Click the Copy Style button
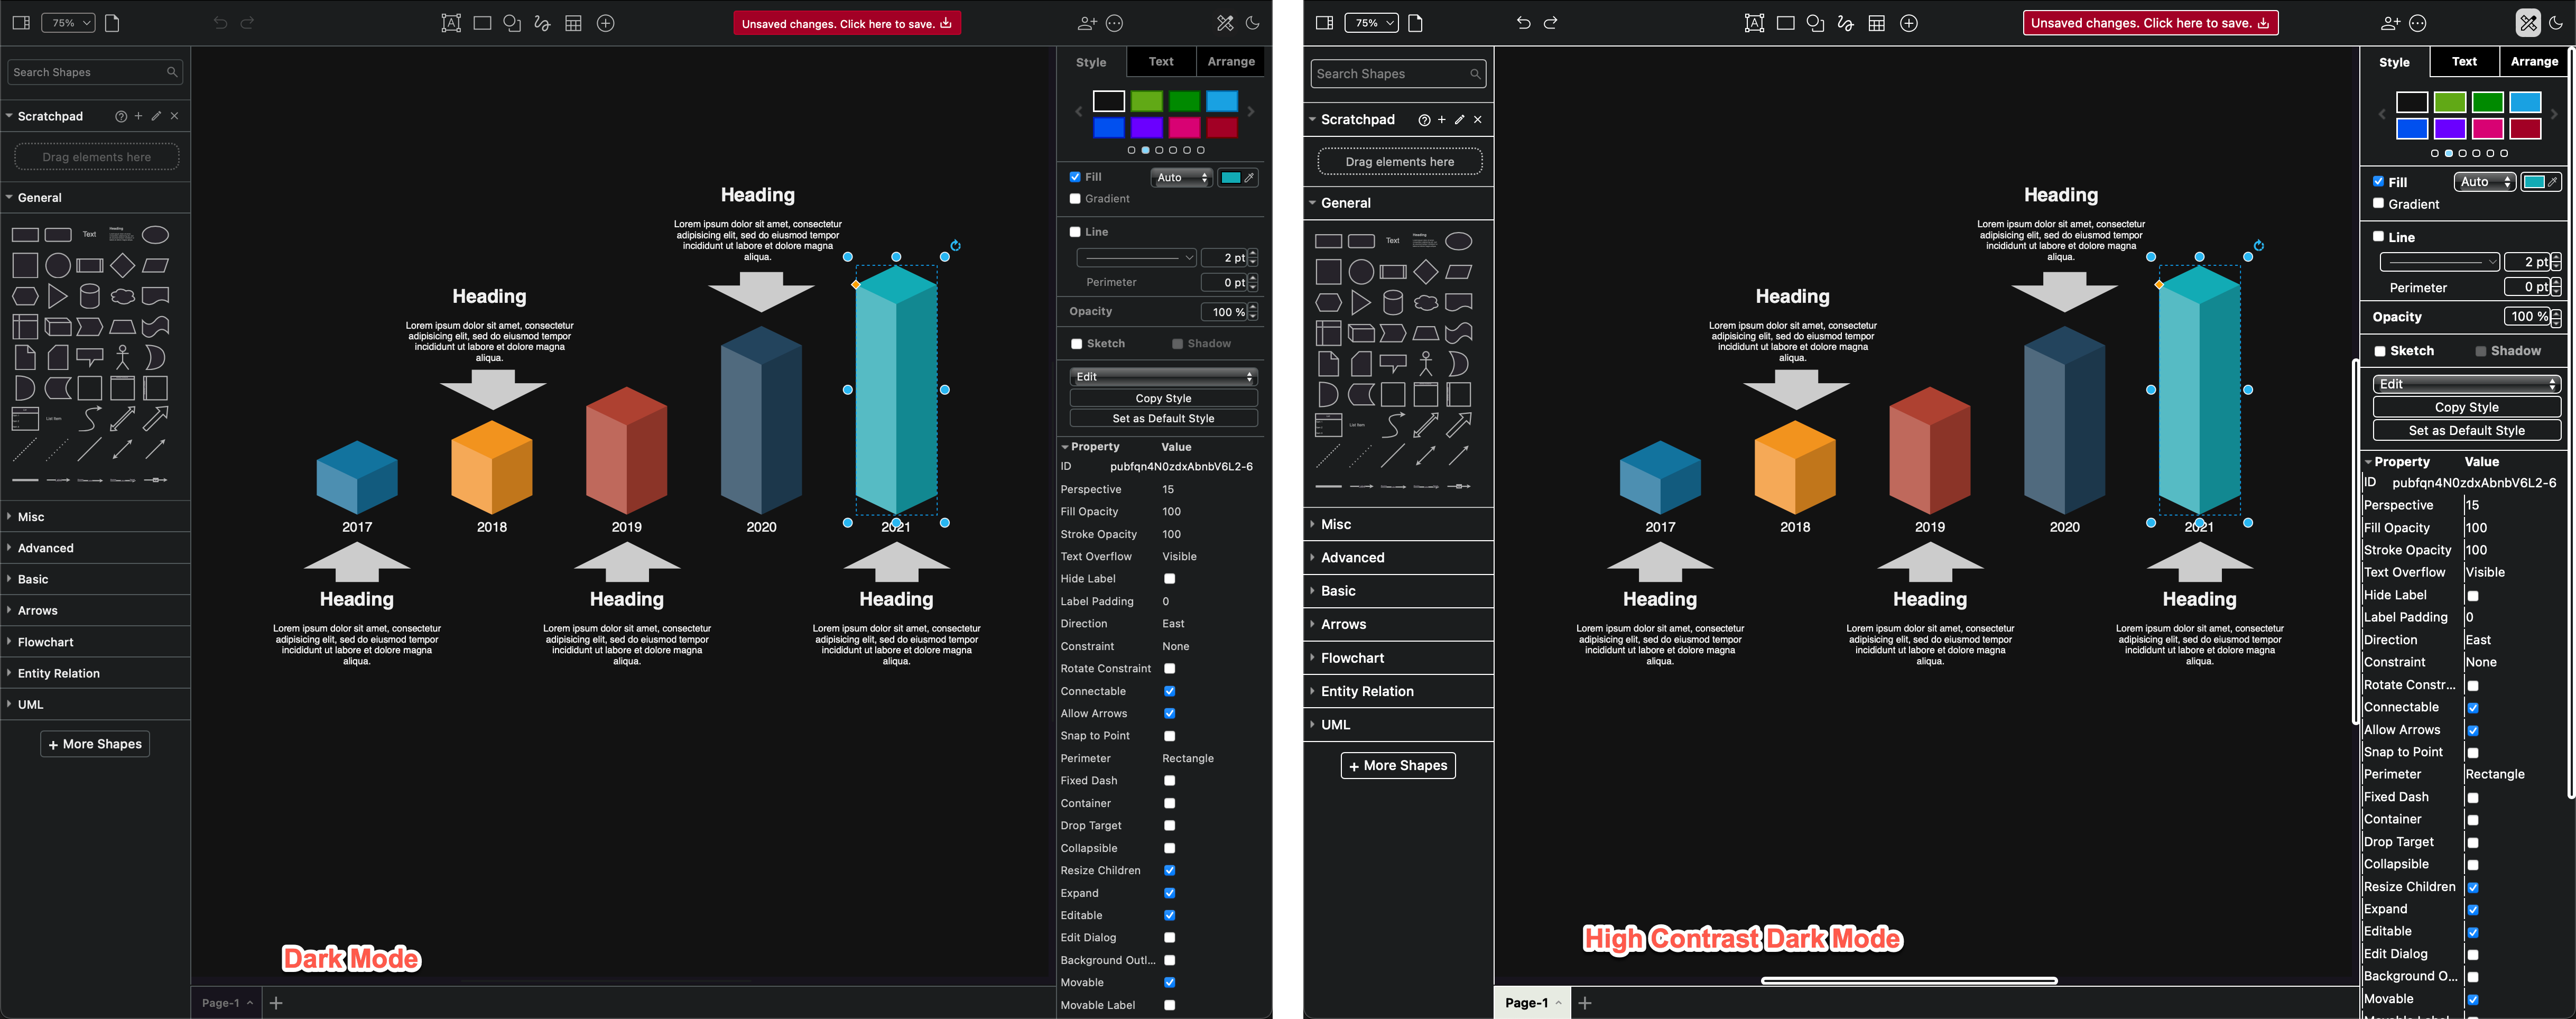 [x=1162, y=398]
